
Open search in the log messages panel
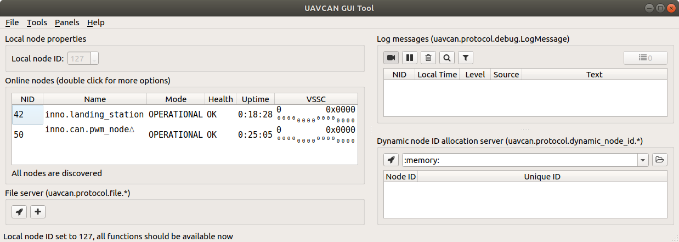[447, 58]
